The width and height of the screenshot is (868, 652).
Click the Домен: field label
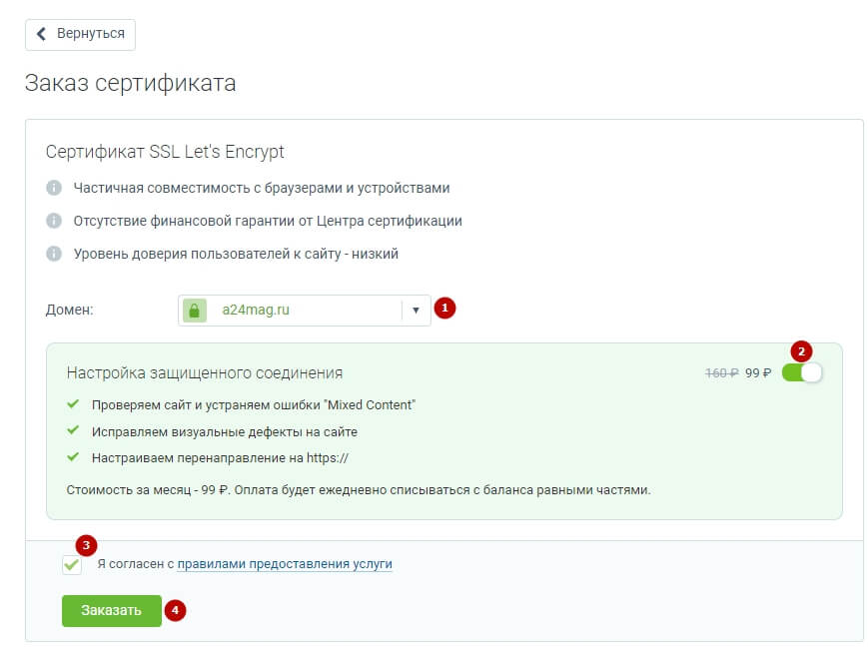click(69, 310)
